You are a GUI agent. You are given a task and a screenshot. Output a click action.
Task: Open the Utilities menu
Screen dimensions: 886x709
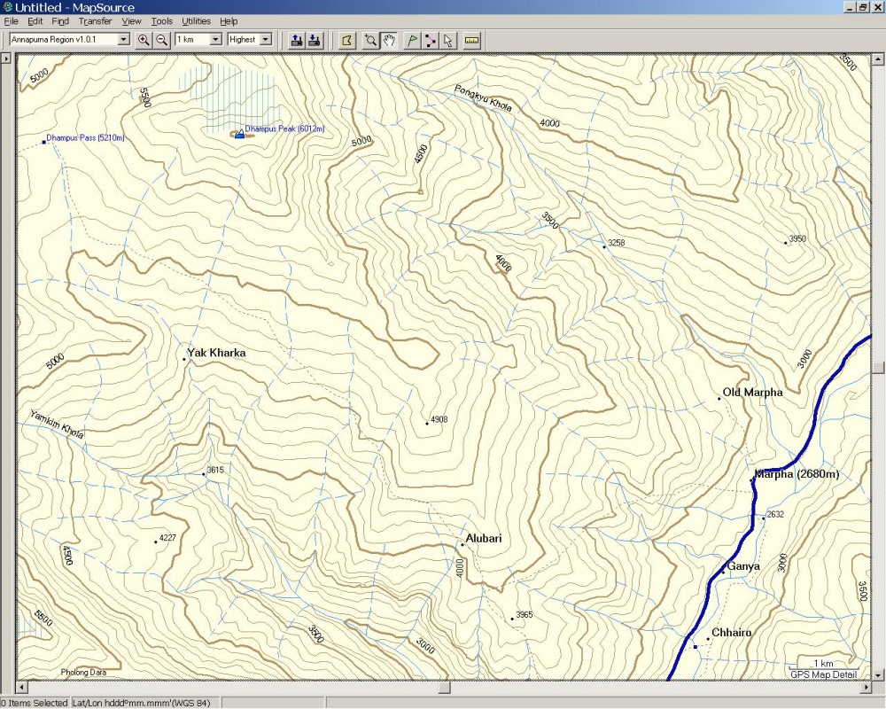coord(196,21)
